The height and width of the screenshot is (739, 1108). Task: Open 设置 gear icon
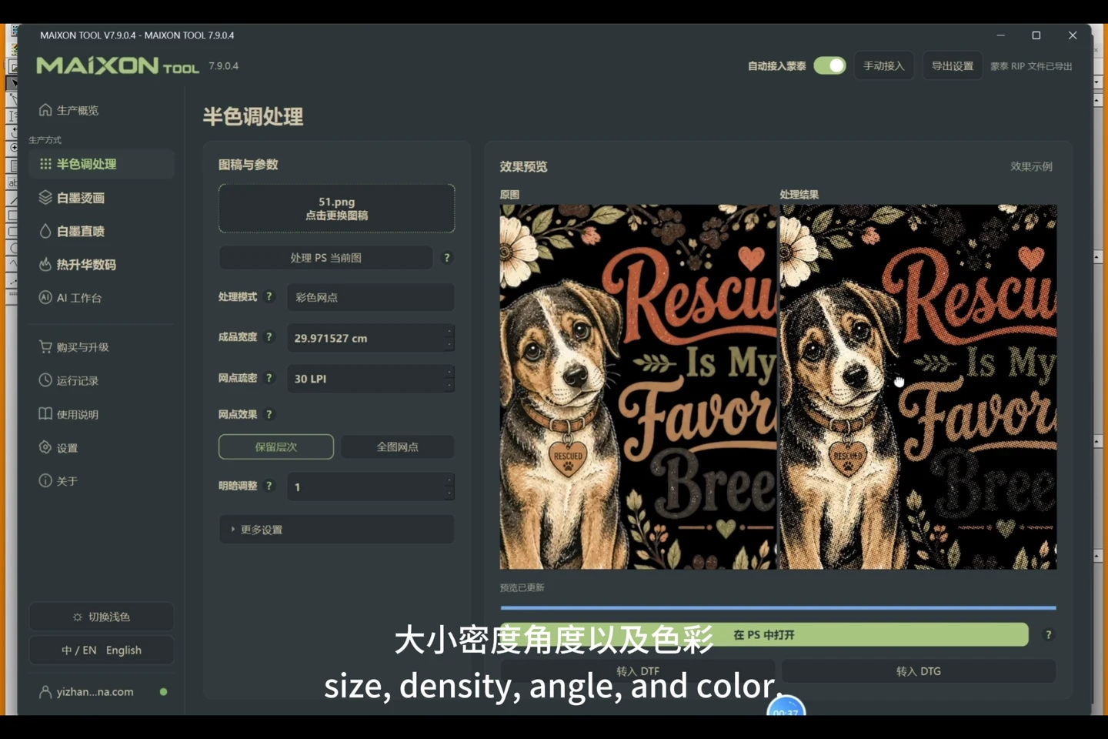[45, 447]
